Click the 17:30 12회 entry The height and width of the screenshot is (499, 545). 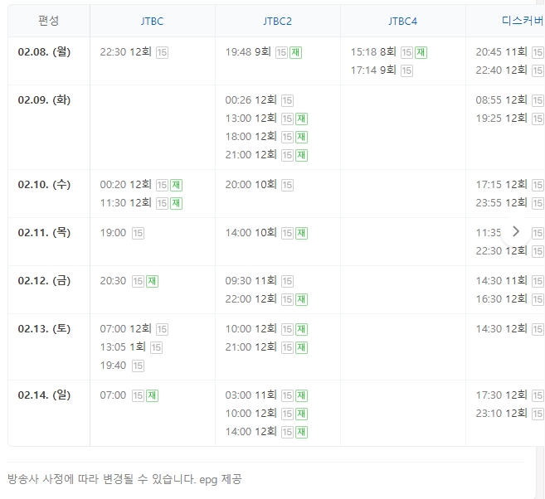pos(501,395)
